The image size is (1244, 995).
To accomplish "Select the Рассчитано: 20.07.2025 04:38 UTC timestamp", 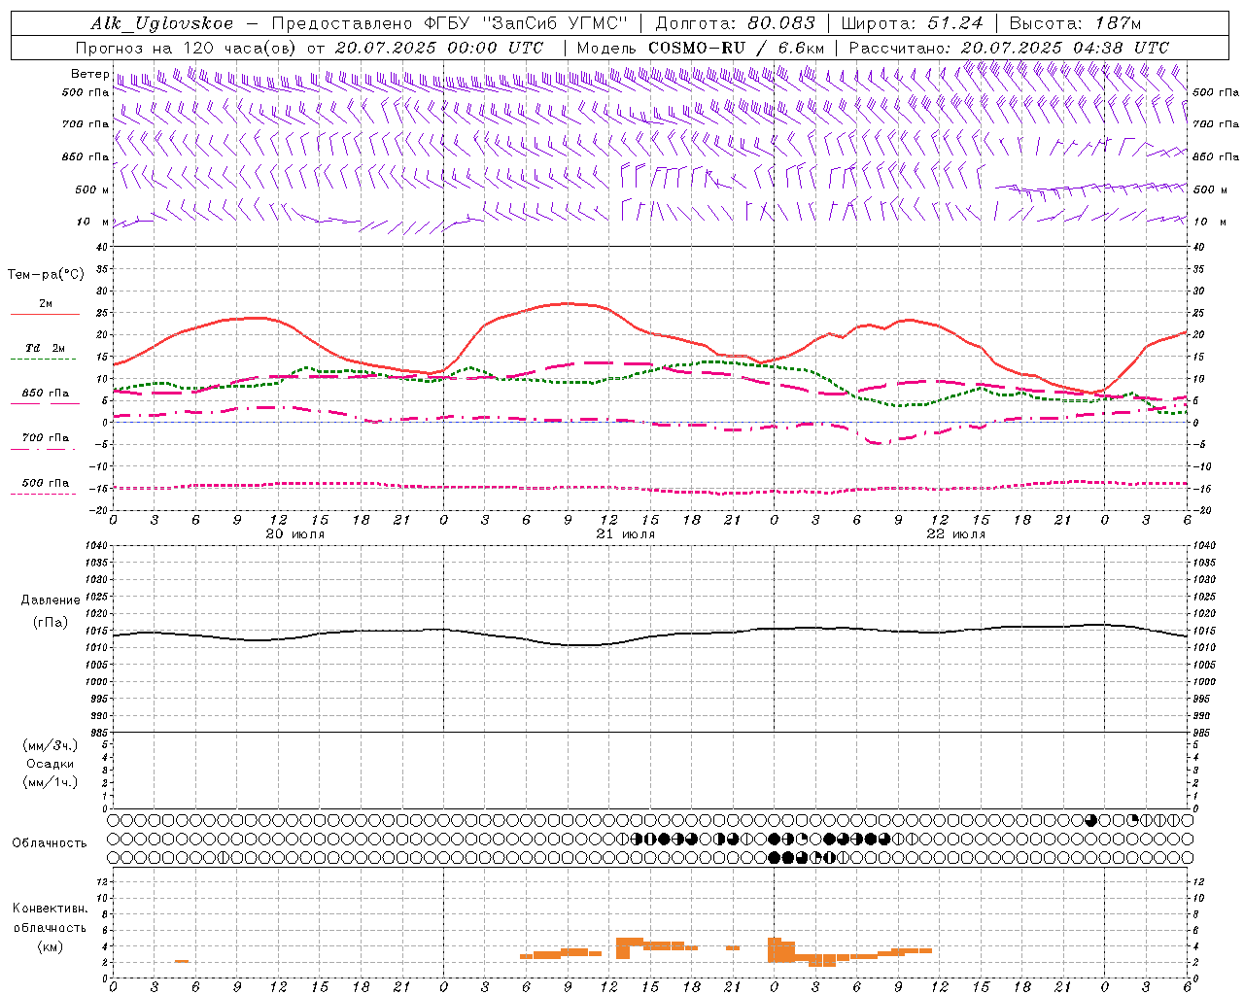I will (x=1009, y=48).
